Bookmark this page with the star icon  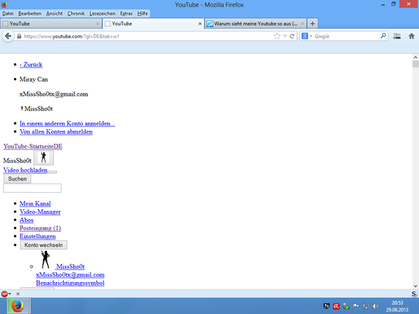(x=277, y=36)
